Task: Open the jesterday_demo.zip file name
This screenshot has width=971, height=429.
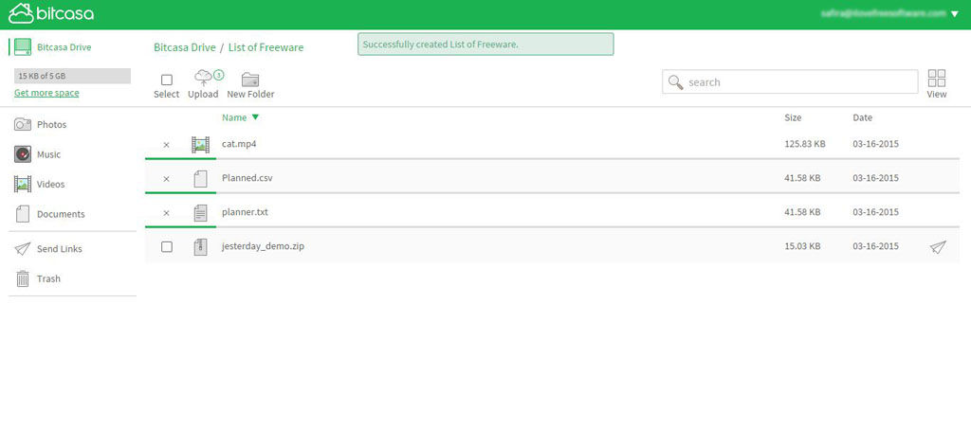Action: 263,246
